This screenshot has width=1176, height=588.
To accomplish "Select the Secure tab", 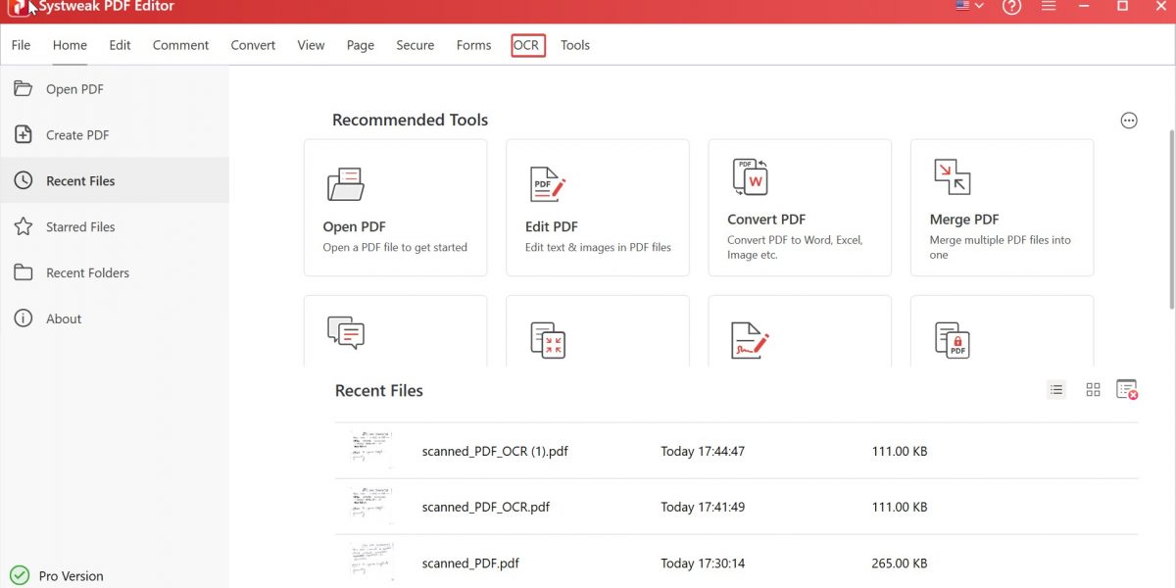I will coord(415,45).
